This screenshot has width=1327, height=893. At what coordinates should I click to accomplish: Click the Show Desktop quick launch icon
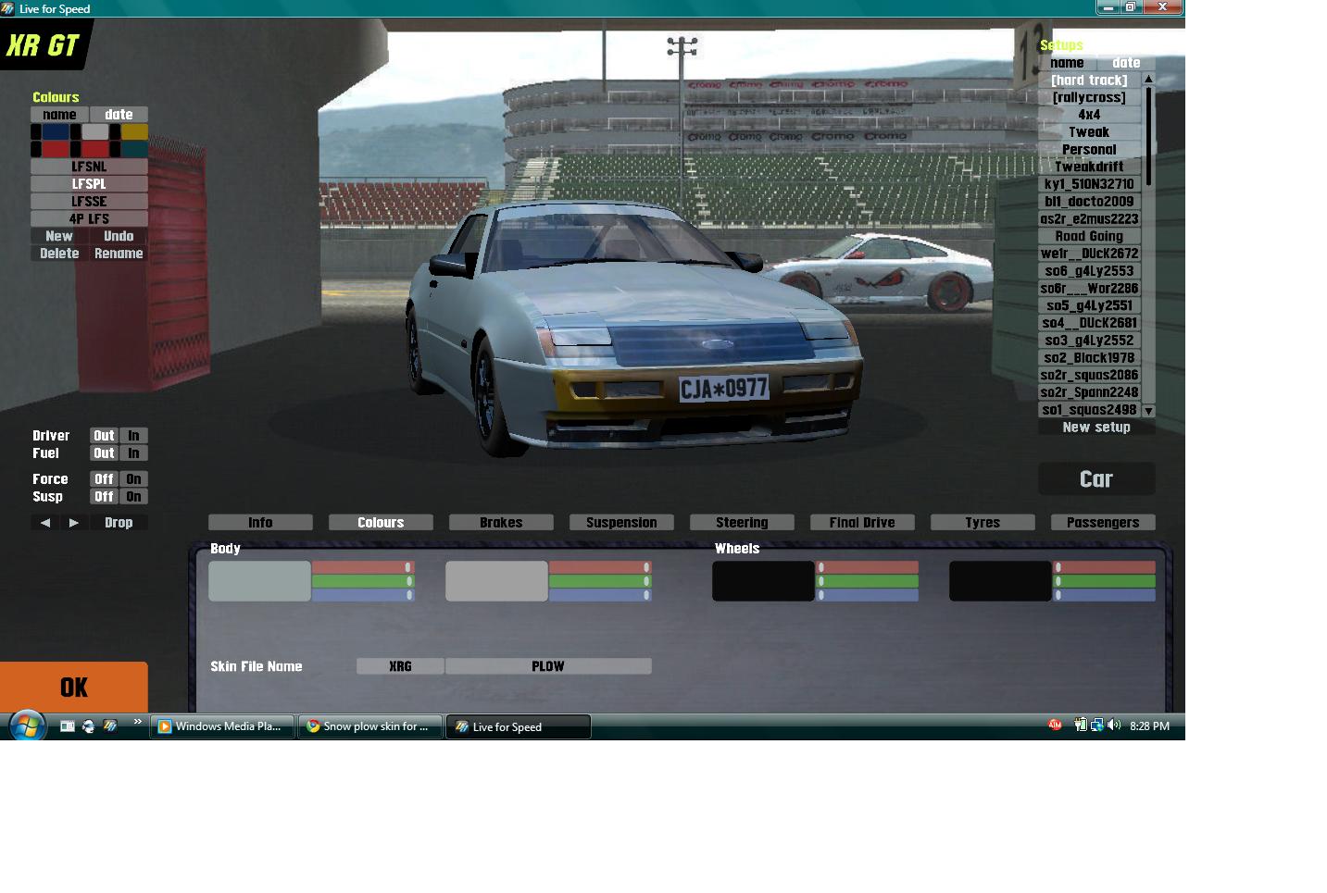[x=68, y=726]
